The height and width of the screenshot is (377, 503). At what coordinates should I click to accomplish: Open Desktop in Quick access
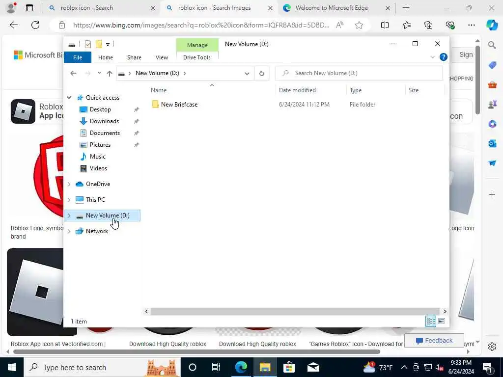[x=100, y=109]
